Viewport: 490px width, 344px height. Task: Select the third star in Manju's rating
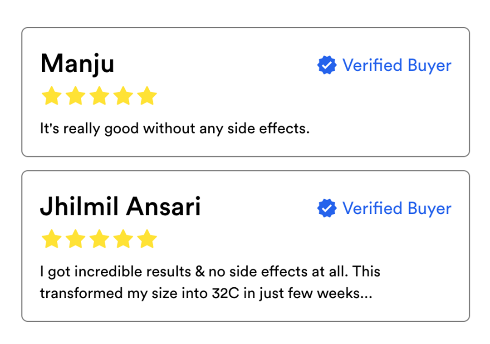pyautogui.click(x=99, y=96)
